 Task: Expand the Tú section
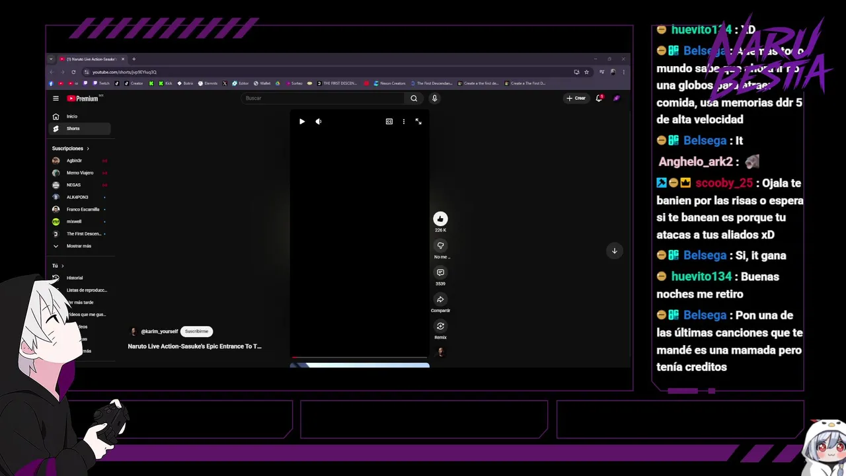click(58, 266)
